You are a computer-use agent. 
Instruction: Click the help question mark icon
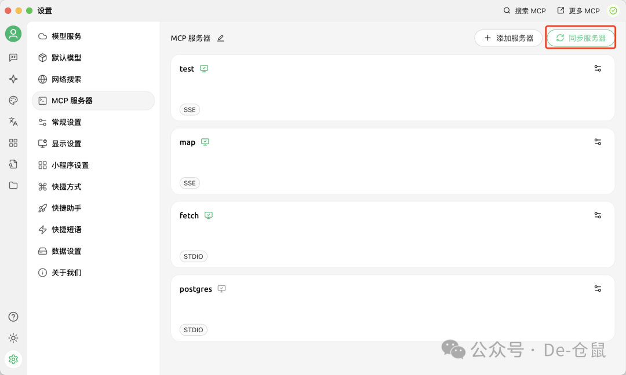13,317
